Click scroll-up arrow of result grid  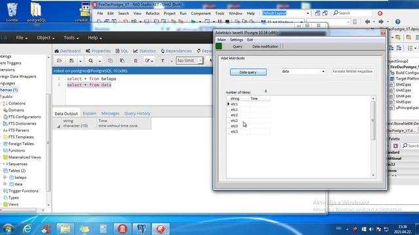coord(373,99)
